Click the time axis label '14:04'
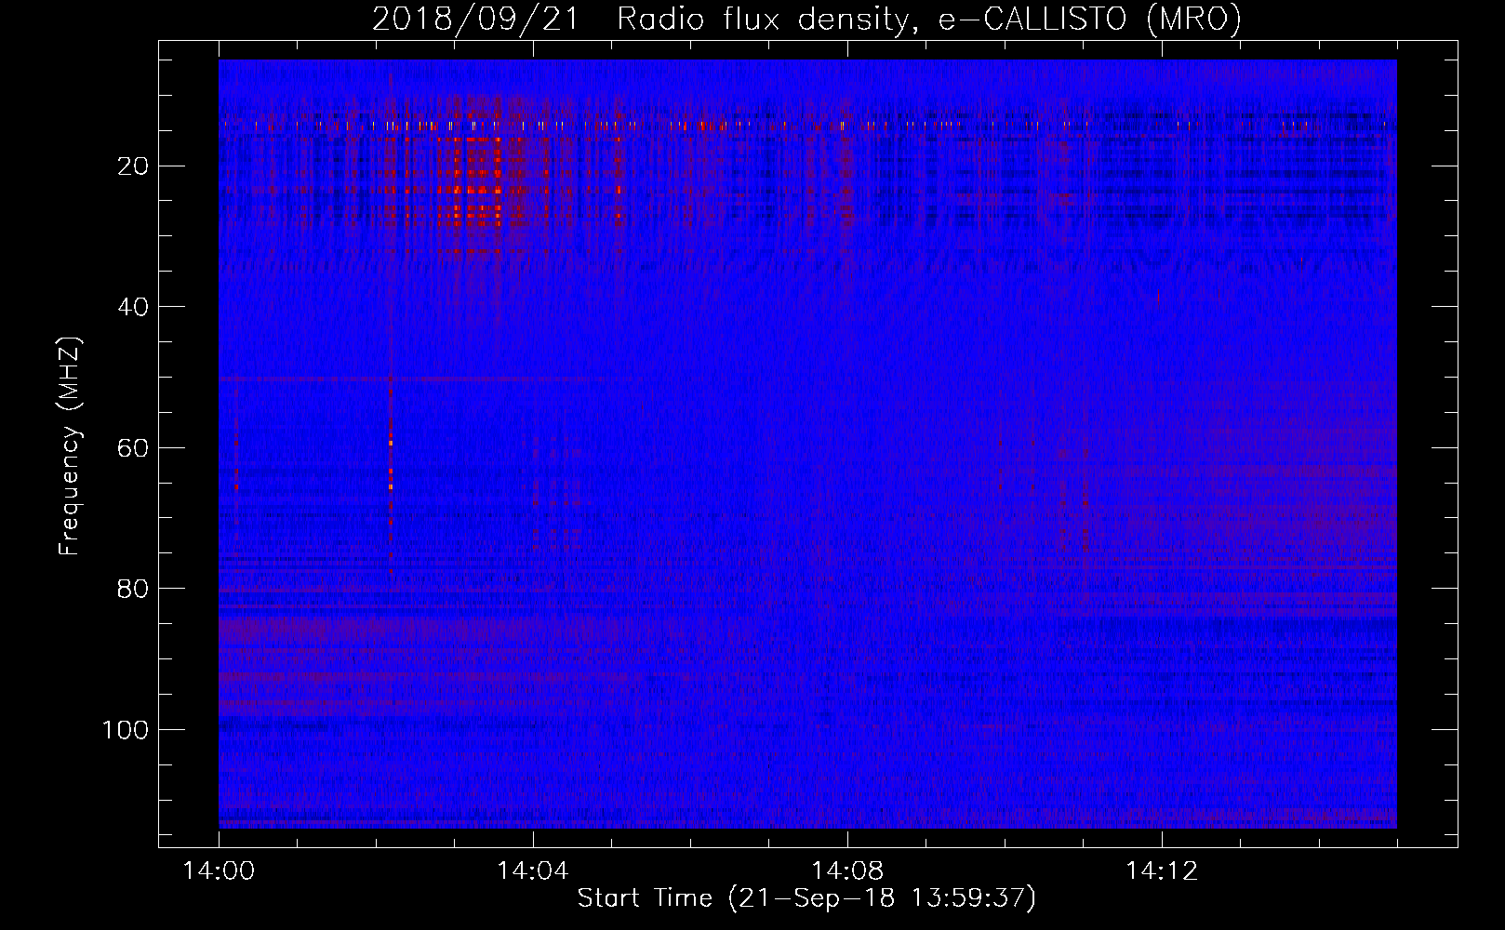This screenshot has width=1505, height=930. 533,871
